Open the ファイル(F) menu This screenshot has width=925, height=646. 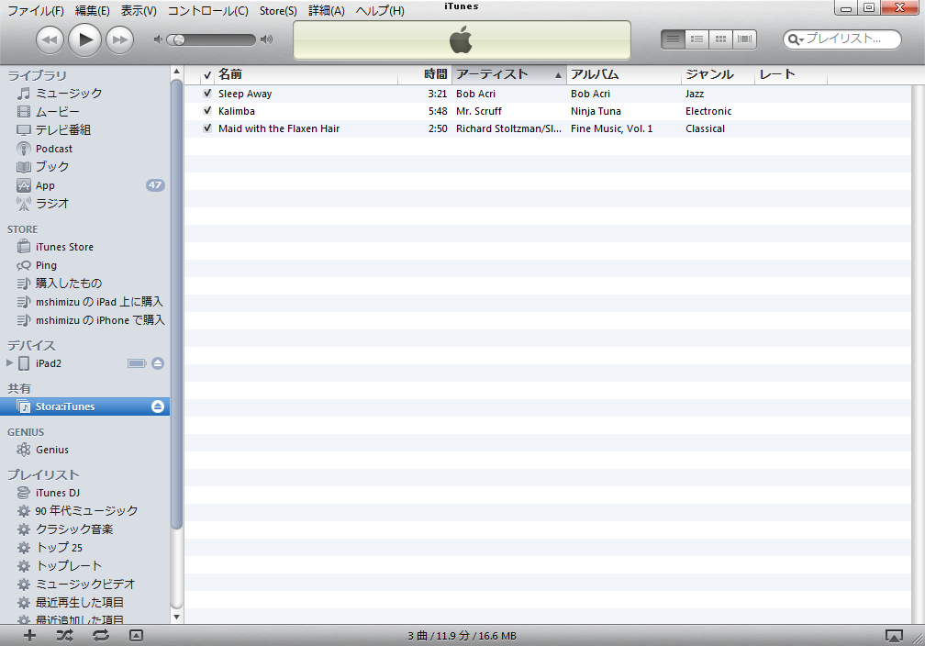tap(36, 11)
